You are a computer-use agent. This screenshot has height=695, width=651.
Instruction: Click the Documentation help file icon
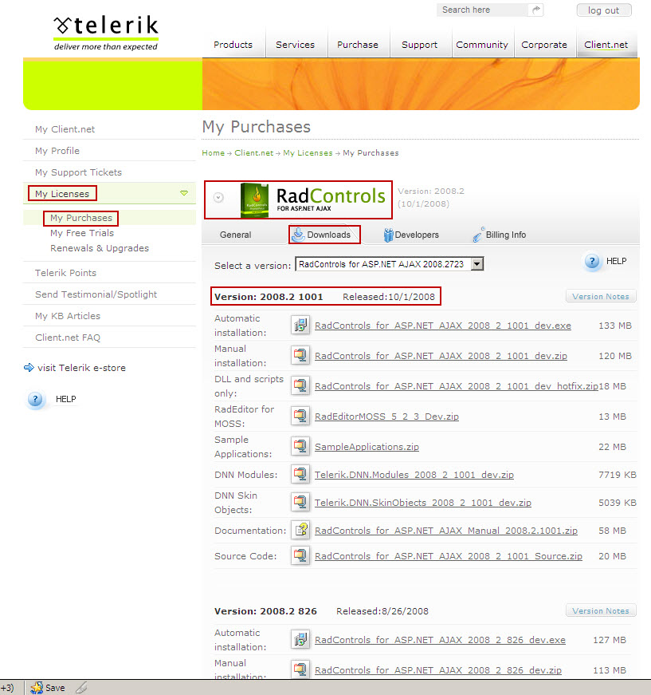pyautogui.click(x=300, y=530)
